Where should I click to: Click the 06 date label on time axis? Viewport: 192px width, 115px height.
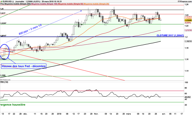pyautogui.click(x=170, y=114)
